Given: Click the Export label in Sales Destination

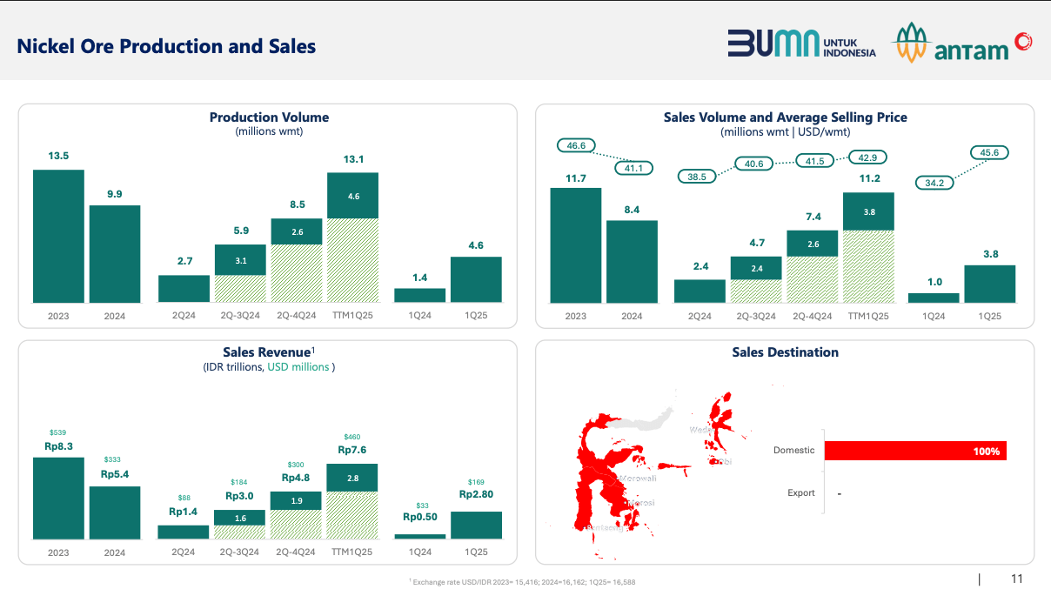Looking at the screenshot, I should [x=800, y=492].
